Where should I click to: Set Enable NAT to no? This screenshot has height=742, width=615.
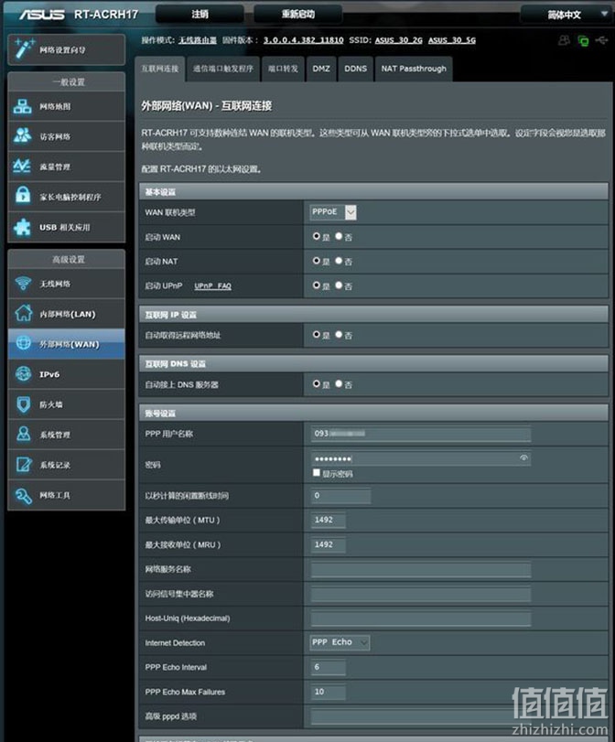pyautogui.click(x=339, y=260)
